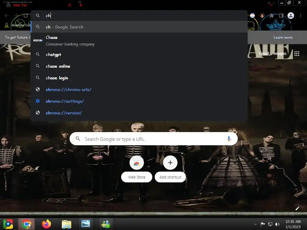Image resolution: width=307 pixels, height=230 pixels.
Task: Go to chrome://settings/ suggestion
Action: (139, 101)
